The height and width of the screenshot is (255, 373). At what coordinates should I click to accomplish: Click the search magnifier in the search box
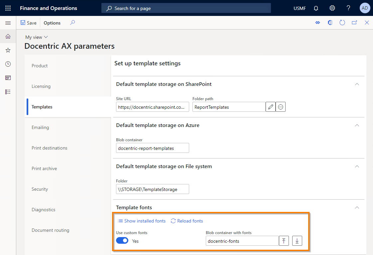pos(109,8)
